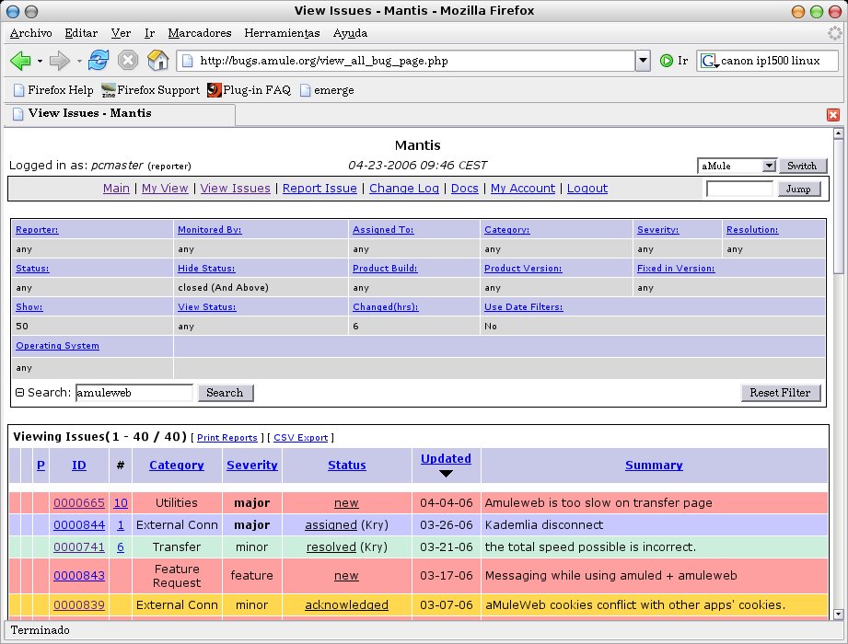
Task: Open issue 0000665 link
Action: [78, 503]
